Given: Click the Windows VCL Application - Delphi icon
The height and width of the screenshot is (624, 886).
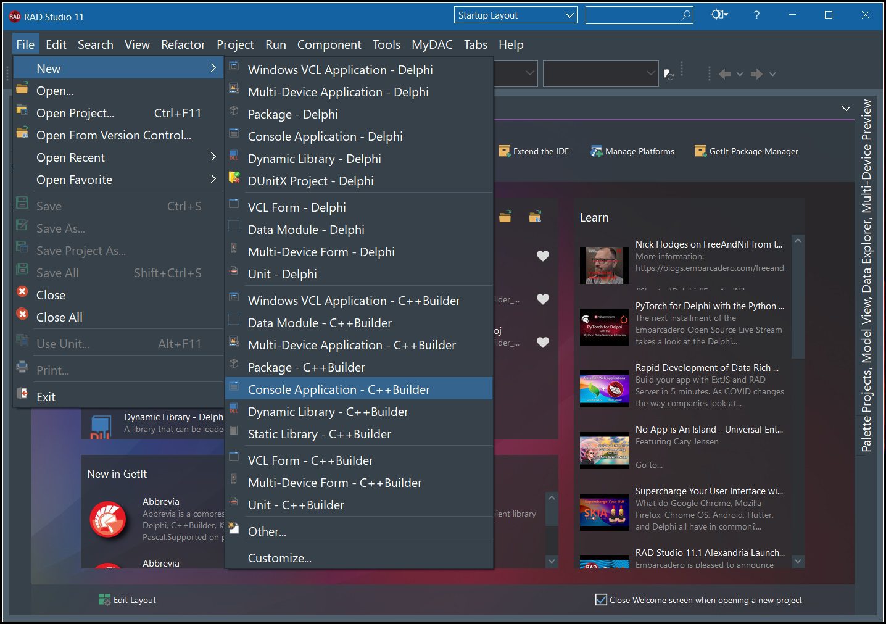Looking at the screenshot, I should 234,66.
